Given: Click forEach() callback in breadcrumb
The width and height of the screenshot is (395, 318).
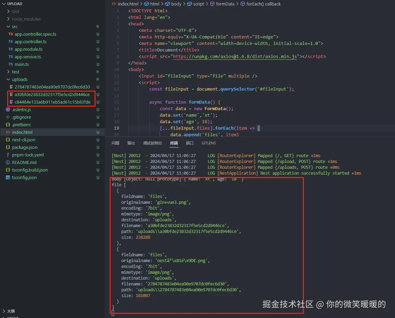Looking at the screenshot, I should [x=263, y=4].
